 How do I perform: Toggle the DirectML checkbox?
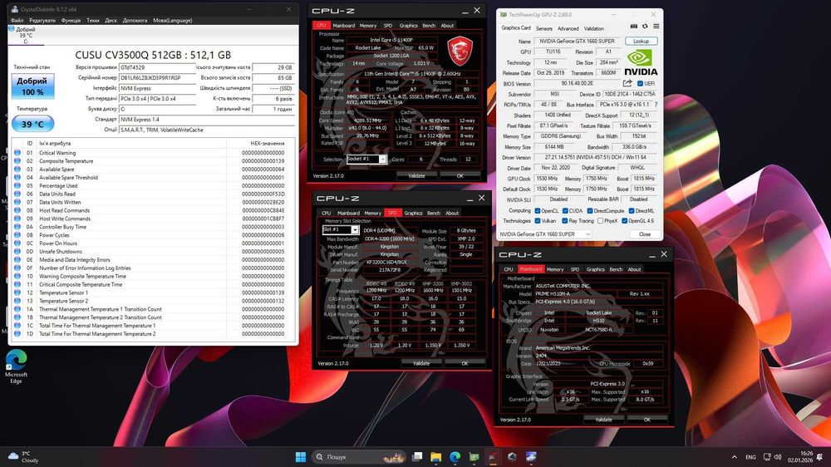(x=632, y=210)
